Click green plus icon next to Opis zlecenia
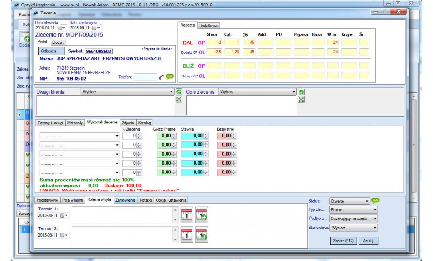 tap(301, 92)
